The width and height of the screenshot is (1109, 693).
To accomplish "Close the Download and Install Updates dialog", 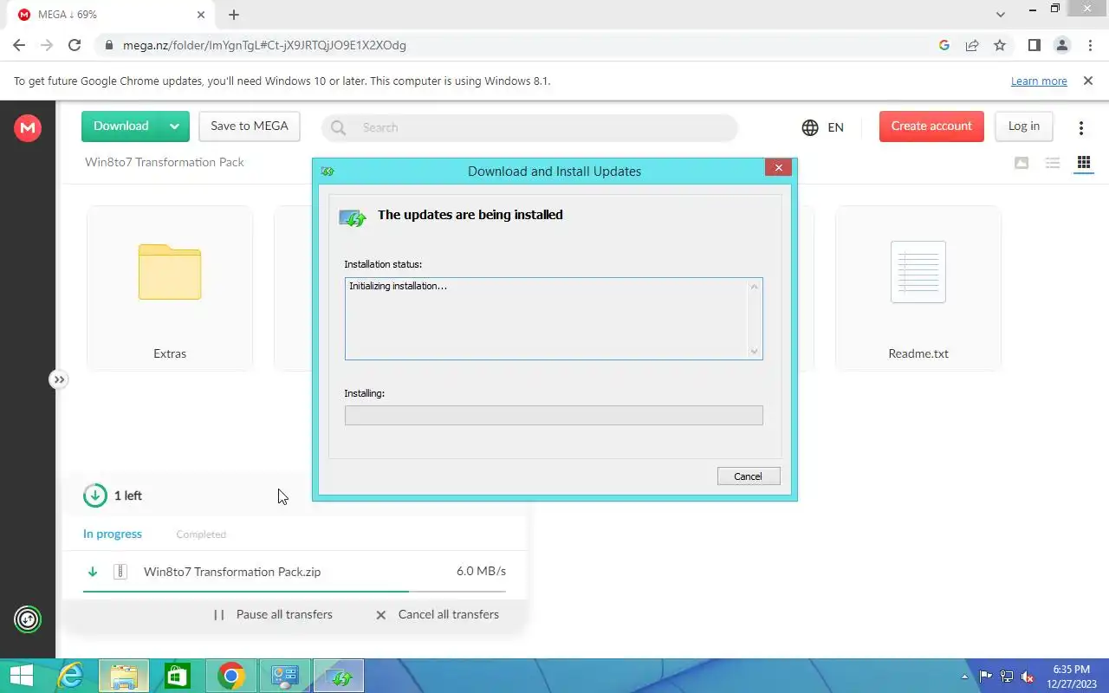I will coord(778,168).
